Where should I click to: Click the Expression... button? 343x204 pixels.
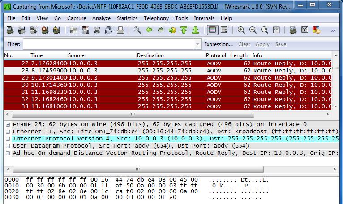click(219, 44)
